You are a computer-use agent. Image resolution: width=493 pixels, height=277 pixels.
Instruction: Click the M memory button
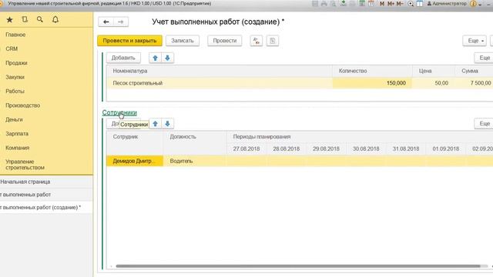(382, 3)
